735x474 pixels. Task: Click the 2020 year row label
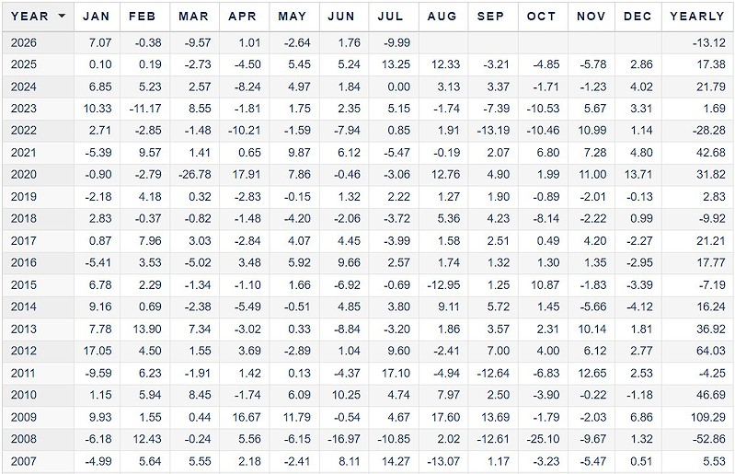[x=24, y=174]
